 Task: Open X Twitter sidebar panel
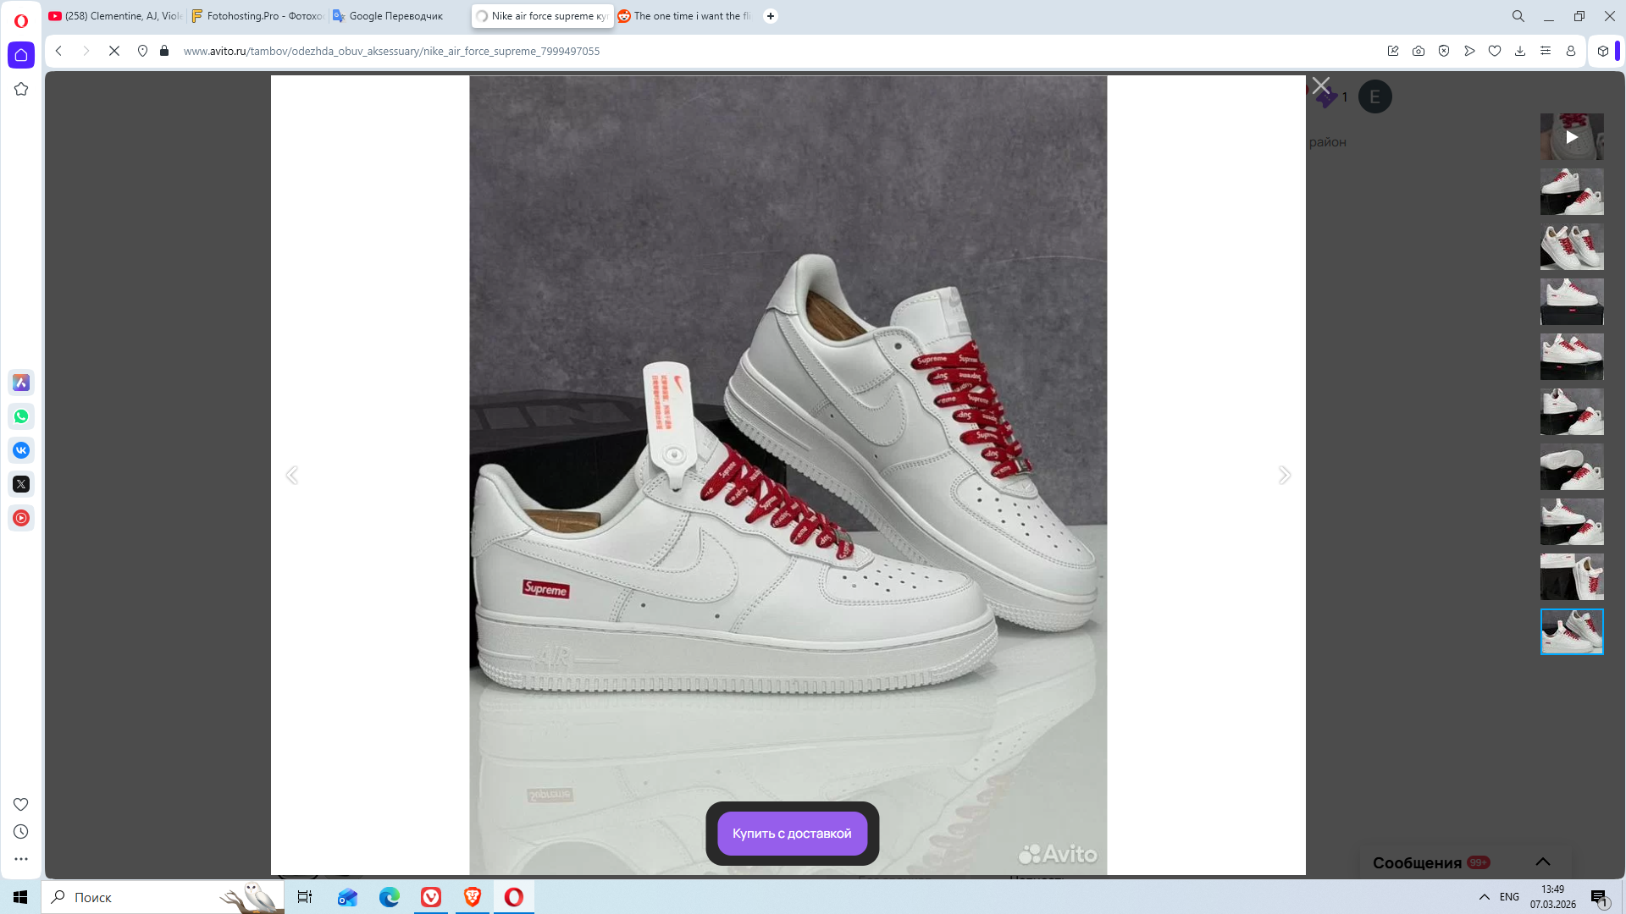[x=21, y=484]
